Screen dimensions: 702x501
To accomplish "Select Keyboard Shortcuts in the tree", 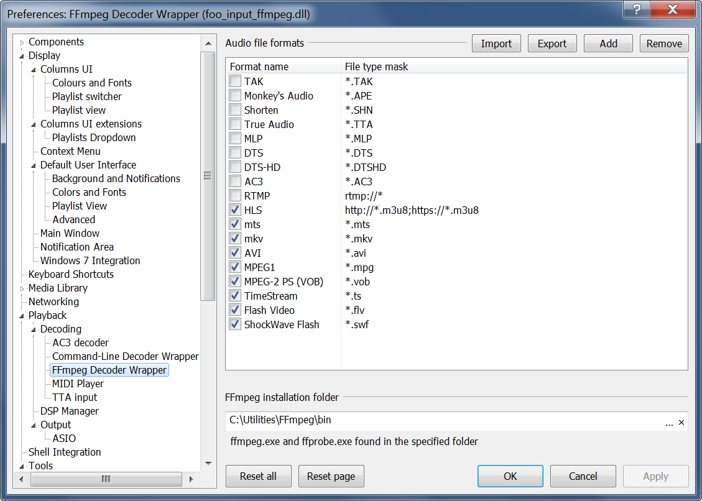I will 71,274.
